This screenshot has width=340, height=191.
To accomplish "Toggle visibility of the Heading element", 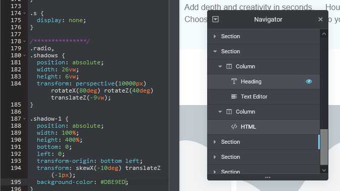I will (309, 81).
